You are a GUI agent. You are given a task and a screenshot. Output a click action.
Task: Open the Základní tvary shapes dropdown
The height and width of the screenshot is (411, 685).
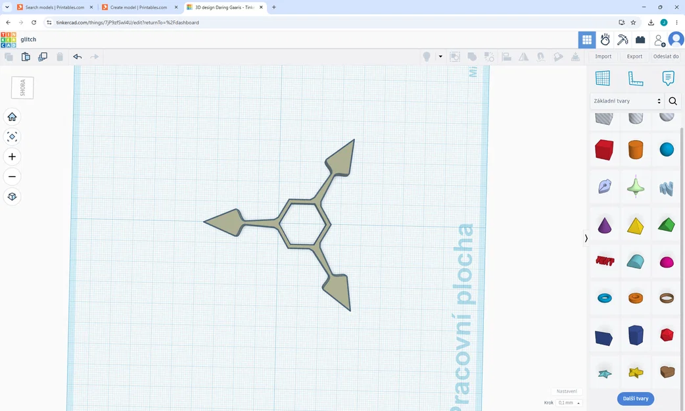point(627,101)
